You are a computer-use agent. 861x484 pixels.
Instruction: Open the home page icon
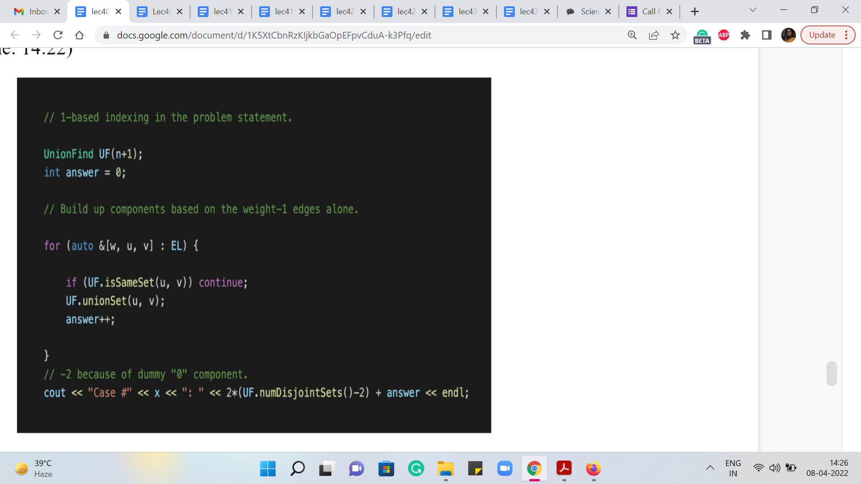click(79, 35)
